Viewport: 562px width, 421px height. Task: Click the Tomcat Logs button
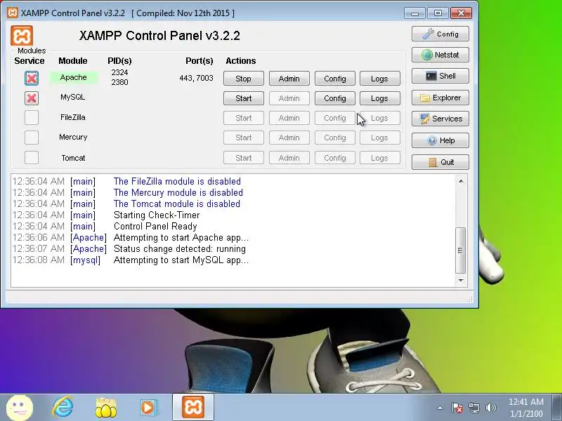click(379, 158)
